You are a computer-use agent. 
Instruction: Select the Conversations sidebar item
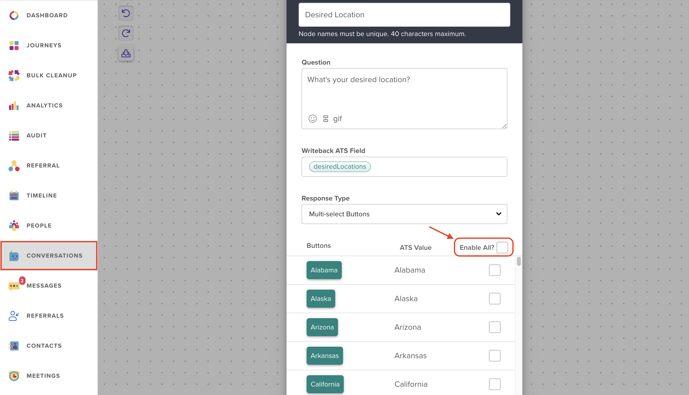click(x=49, y=255)
